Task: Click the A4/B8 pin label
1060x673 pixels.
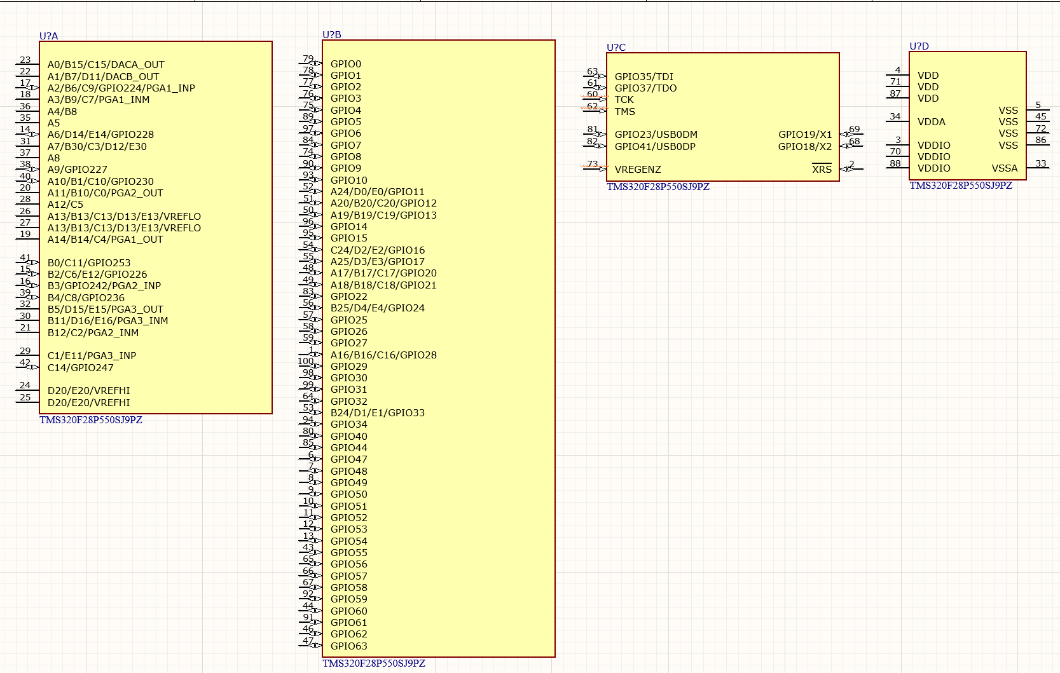Action: (62, 112)
